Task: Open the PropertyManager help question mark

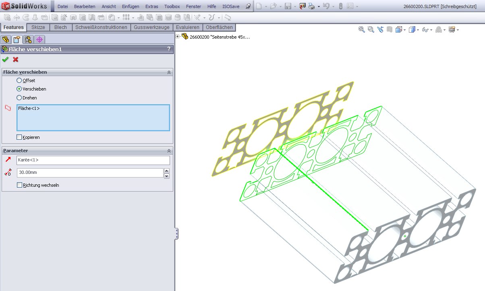Action: pos(169,49)
